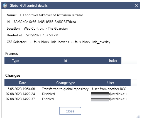Click the User column header in Changes

point(111,83)
